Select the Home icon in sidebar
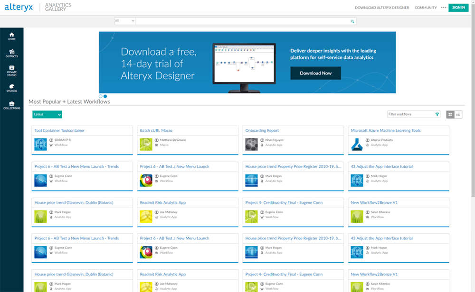This screenshot has height=292, width=475. [11, 36]
